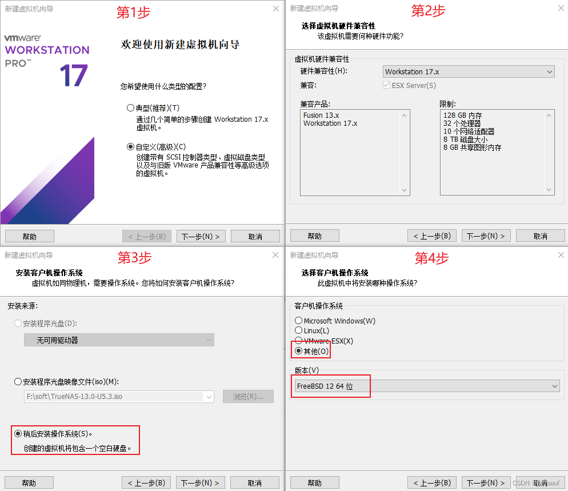The height and width of the screenshot is (491, 568).
Task: Click 8 TB 磁盘大小 in limits list
Action: coord(466,139)
